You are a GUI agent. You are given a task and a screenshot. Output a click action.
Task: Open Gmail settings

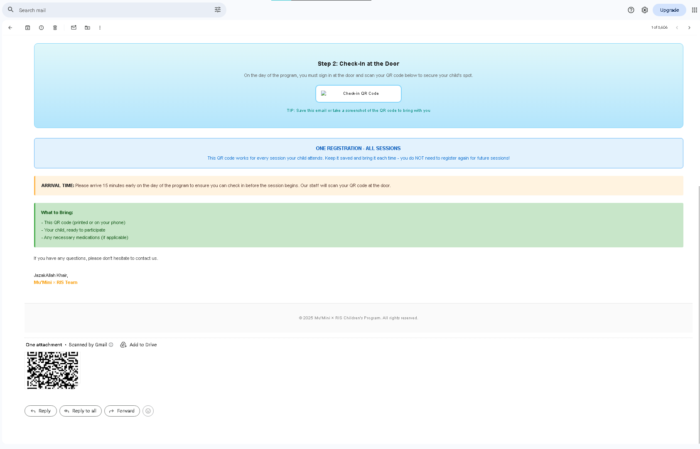click(x=644, y=10)
